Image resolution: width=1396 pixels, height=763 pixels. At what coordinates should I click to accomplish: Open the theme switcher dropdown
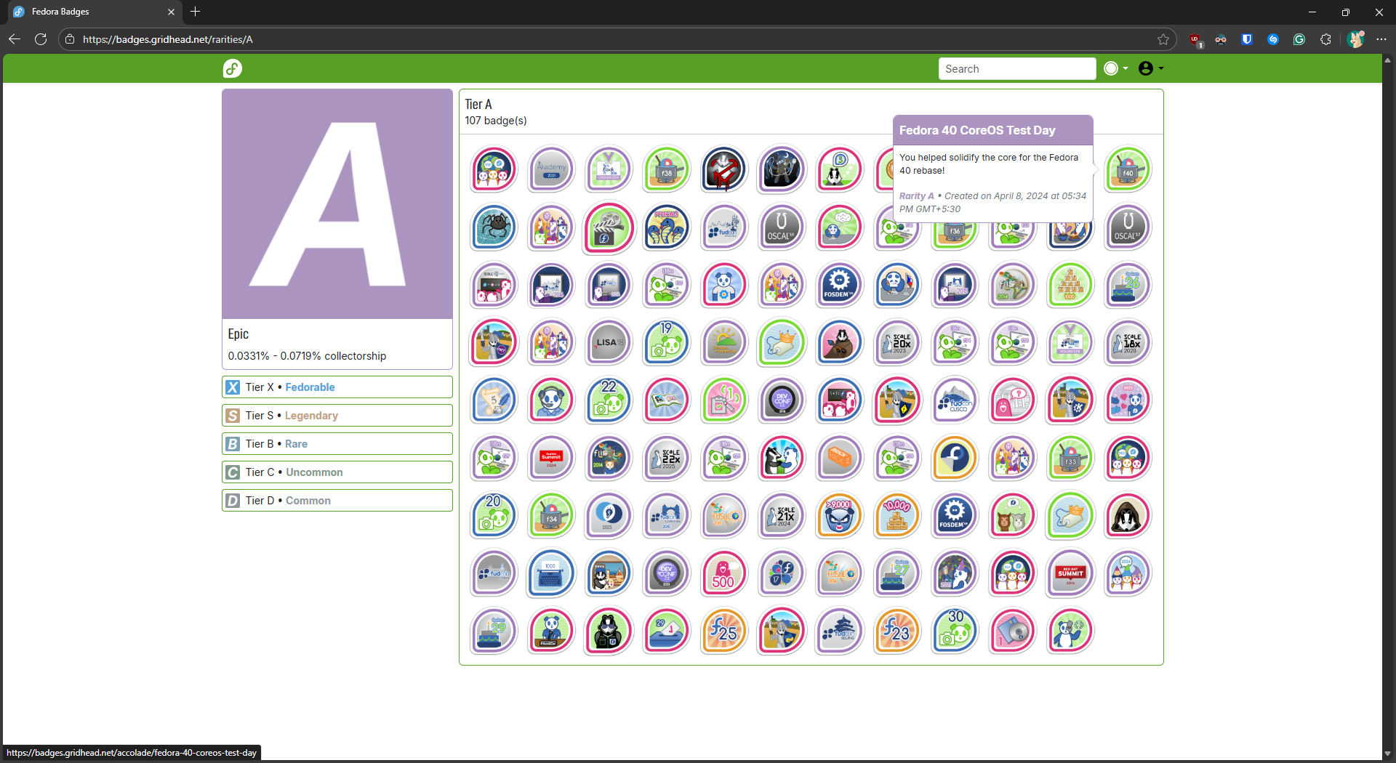(1115, 68)
